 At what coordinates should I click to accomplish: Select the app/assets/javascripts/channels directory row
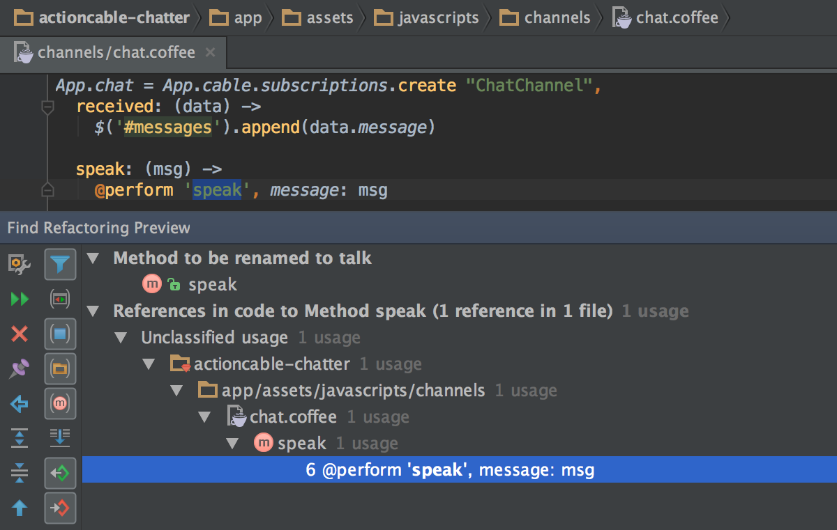[377, 391]
